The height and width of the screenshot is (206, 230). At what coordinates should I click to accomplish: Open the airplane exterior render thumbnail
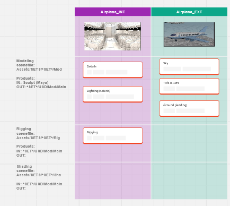point(189,35)
